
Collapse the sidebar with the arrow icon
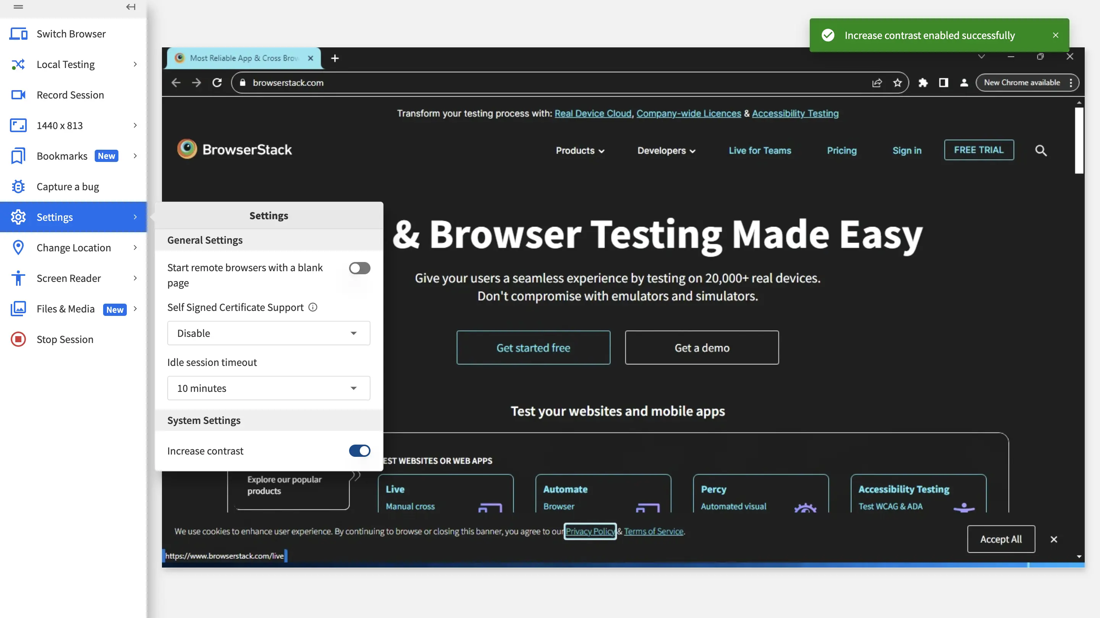[x=131, y=7]
